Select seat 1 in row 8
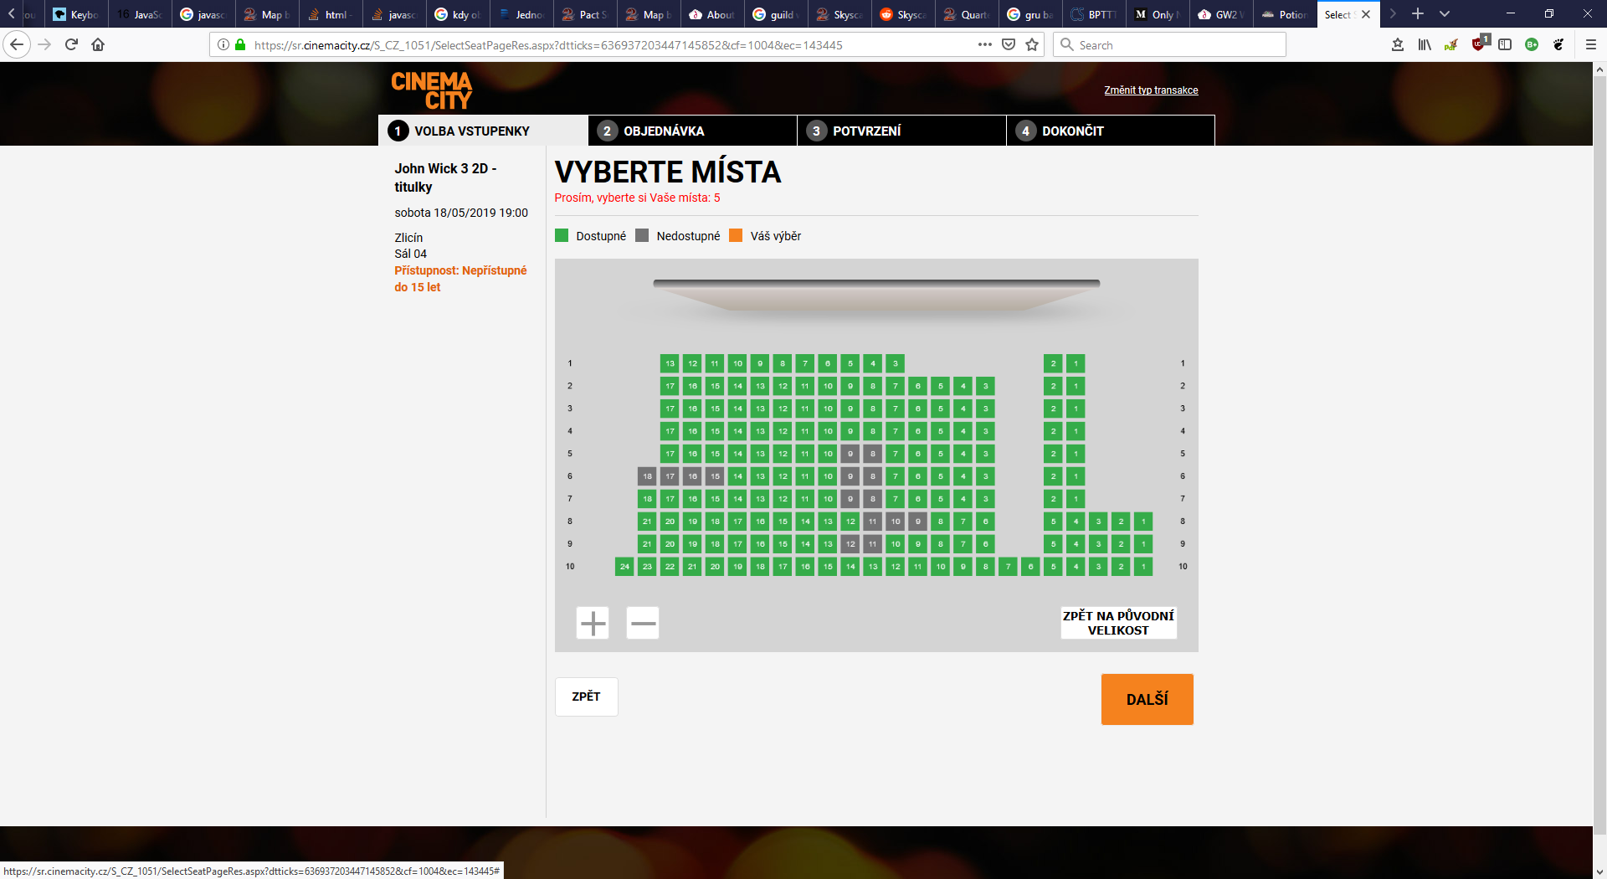Viewport: 1607px width, 879px height. point(1143,522)
